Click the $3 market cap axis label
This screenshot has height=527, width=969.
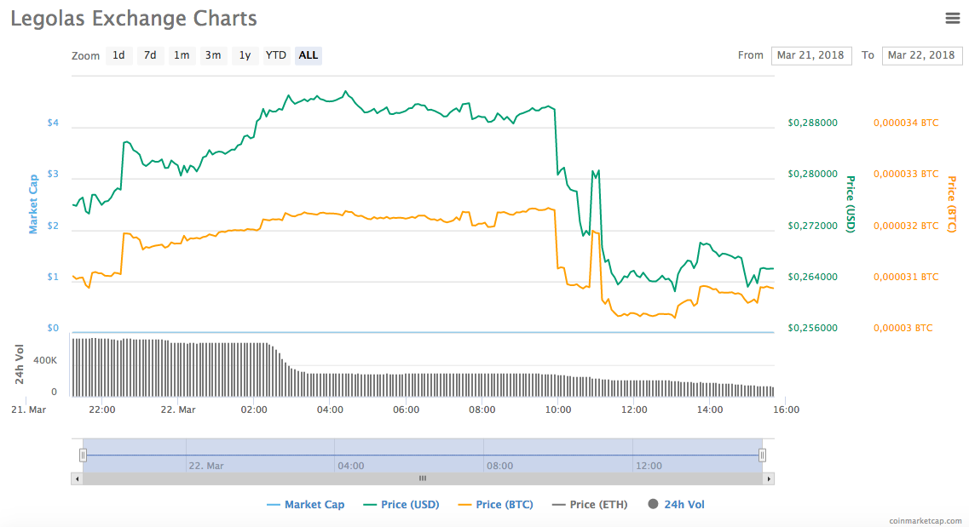tap(53, 174)
